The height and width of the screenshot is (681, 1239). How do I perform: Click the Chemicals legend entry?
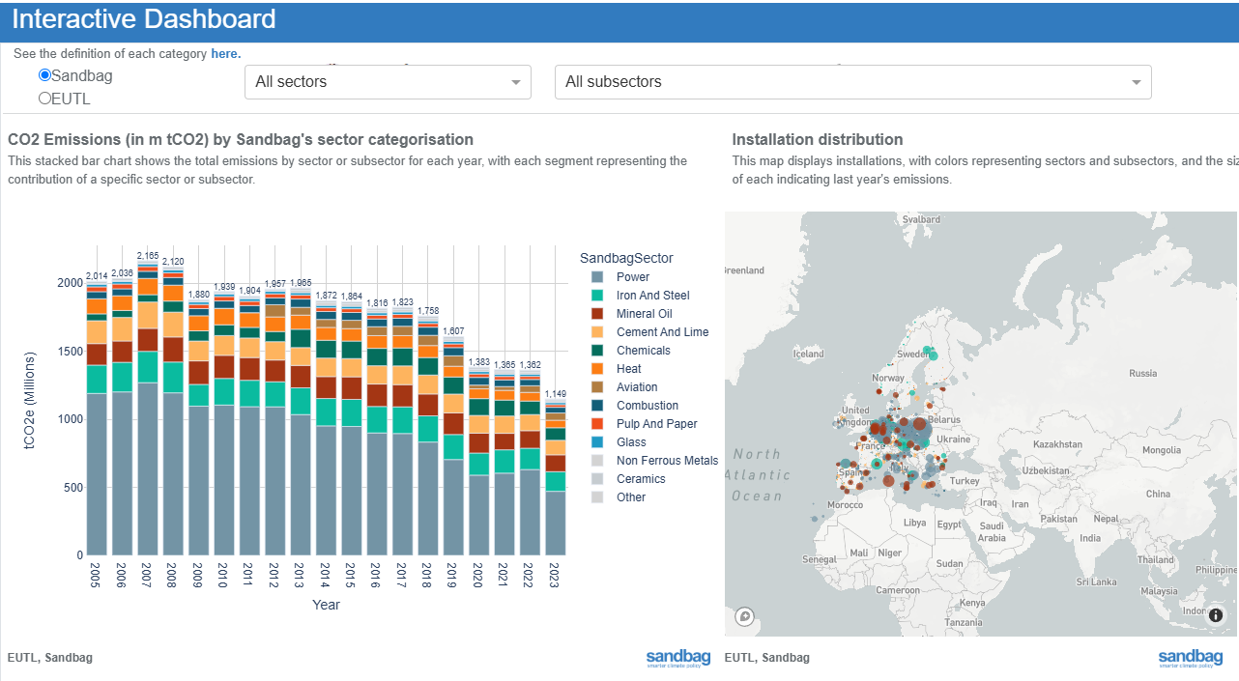point(643,351)
